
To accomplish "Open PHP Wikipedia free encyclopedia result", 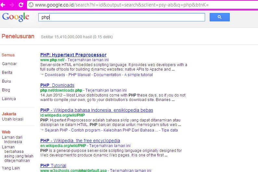I will pos(80,141).
